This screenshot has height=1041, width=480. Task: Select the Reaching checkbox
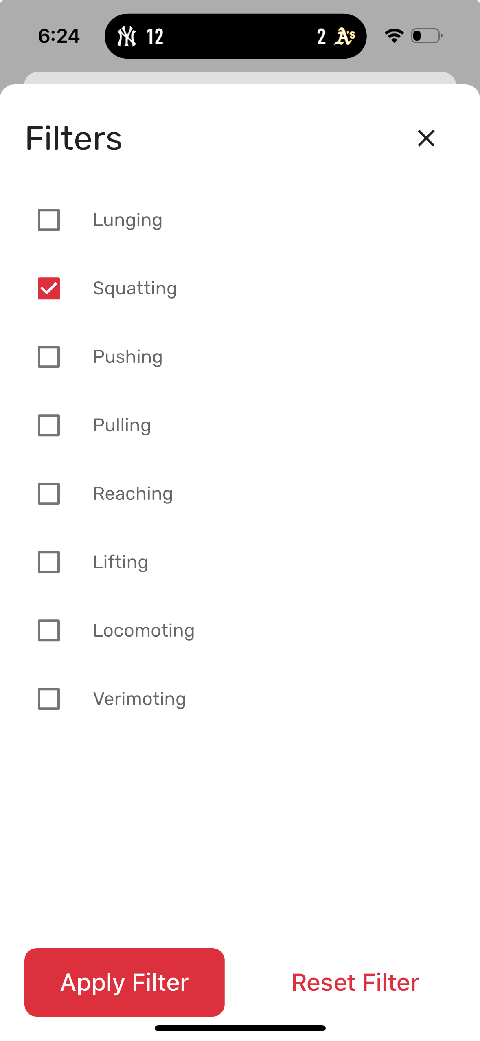pyautogui.click(x=49, y=494)
